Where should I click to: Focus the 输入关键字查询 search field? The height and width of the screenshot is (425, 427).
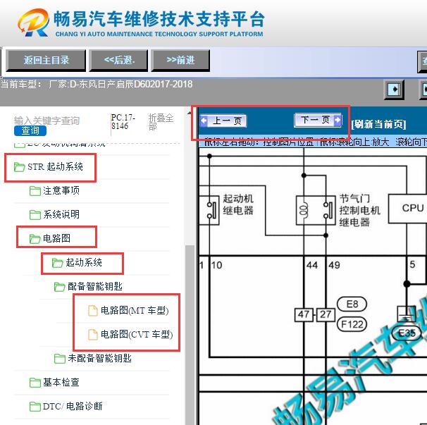[47, 121]
